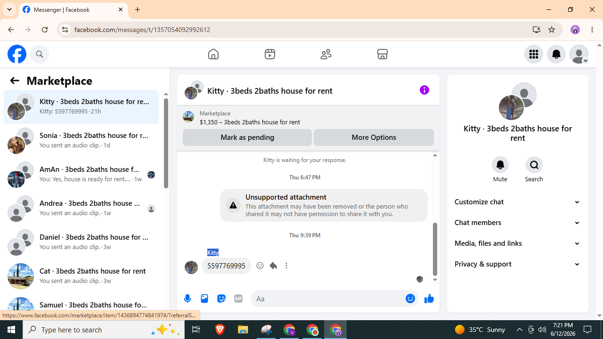Search in conversation icon
Viewport: 603px width, 339px height.
tap(534, 165)
